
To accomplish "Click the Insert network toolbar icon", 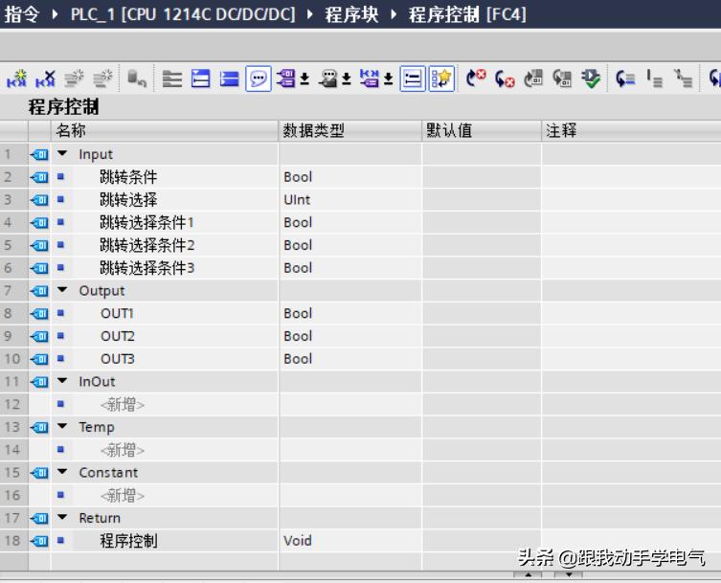I will (x=17, y=78).
